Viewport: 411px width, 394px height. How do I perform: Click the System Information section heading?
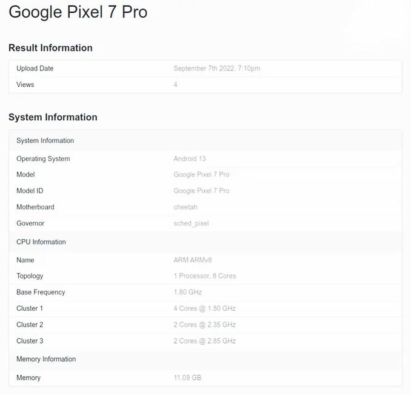coord(53,117)
